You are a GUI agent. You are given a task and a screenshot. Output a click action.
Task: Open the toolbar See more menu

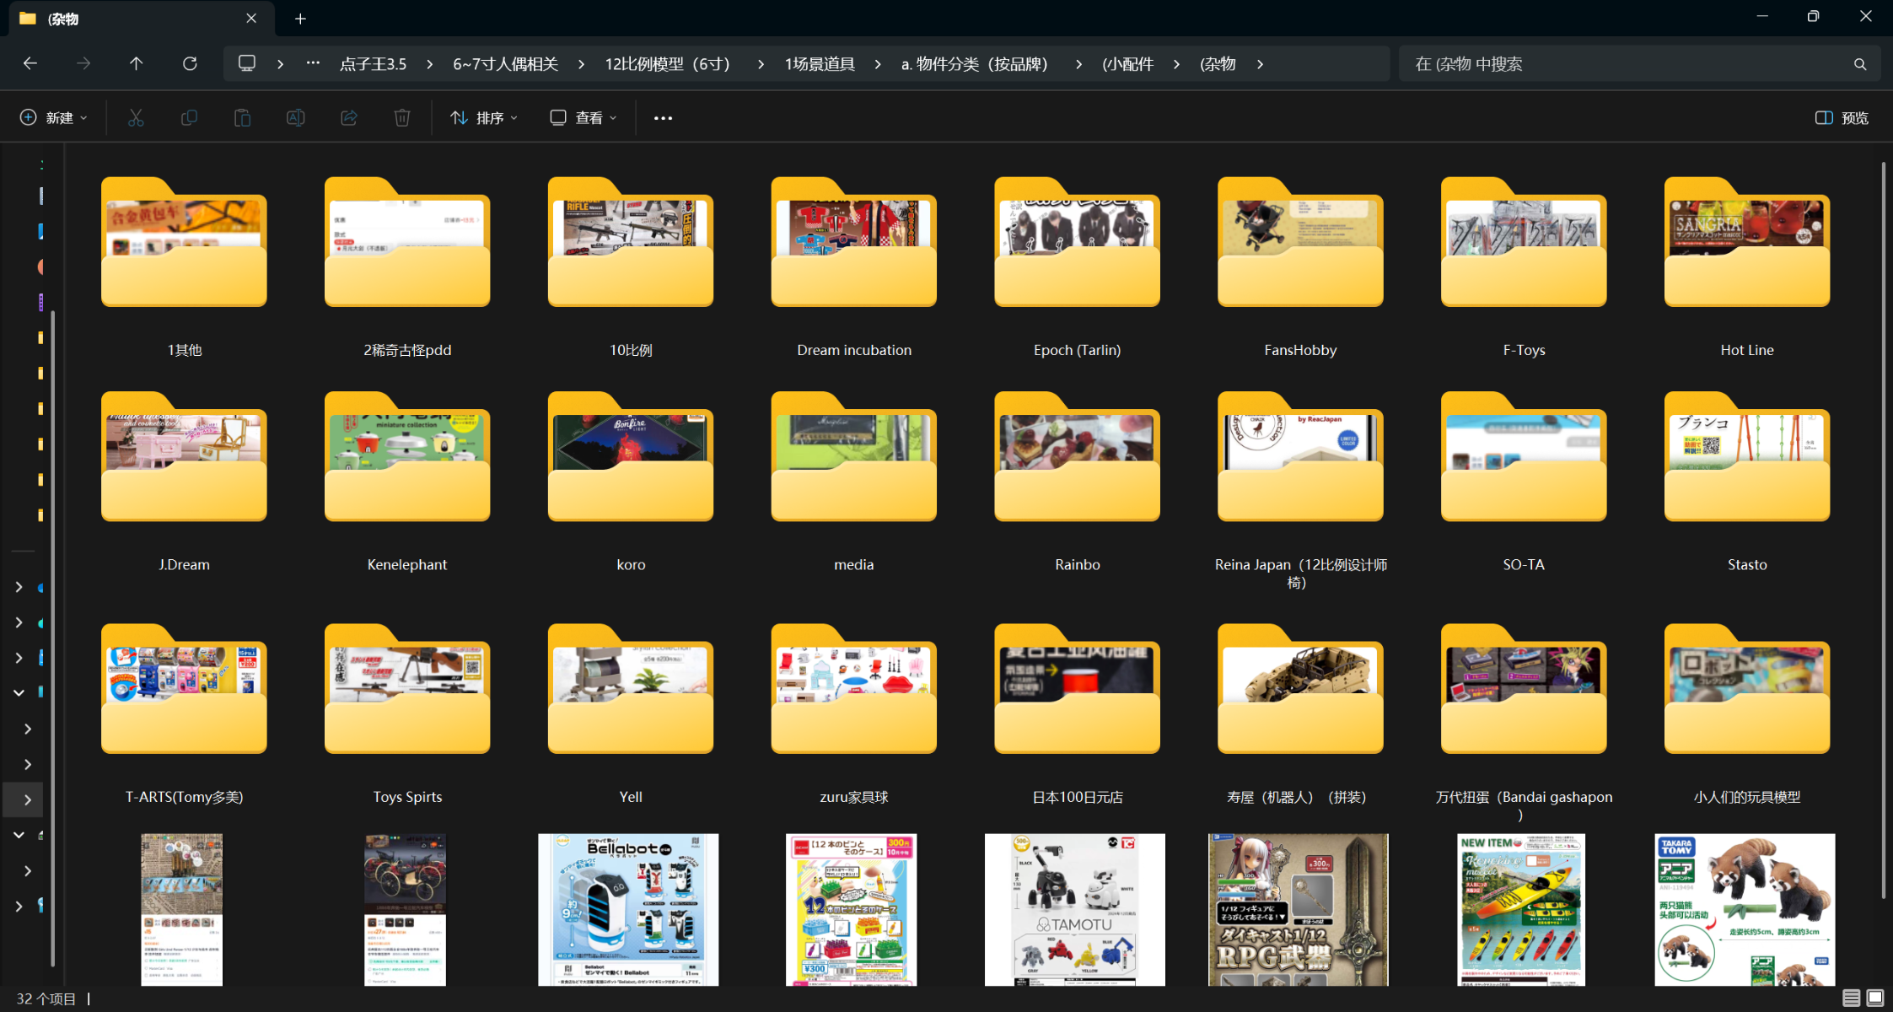[x=663, y=118]
